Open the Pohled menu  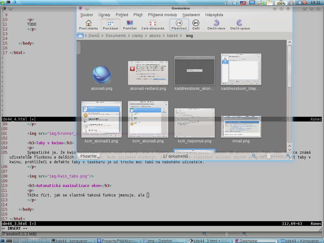(x=122, y=15)
